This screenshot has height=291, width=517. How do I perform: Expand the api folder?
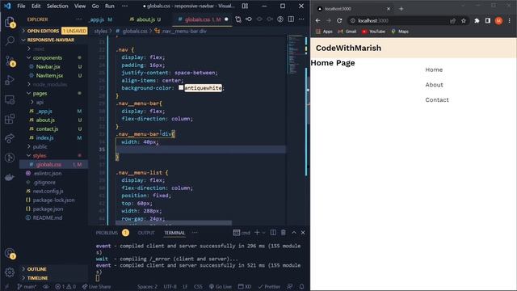tap(40, 103)
